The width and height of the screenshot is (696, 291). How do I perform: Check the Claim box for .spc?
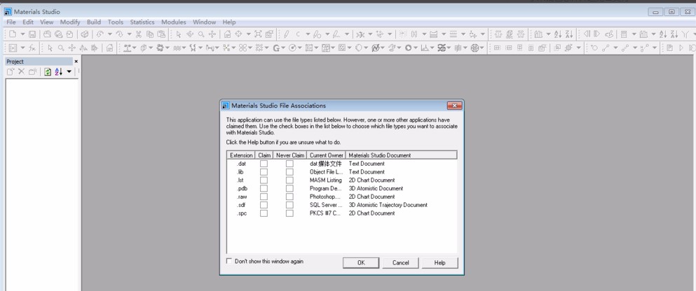pyautogui.click(x=264, y=213)
